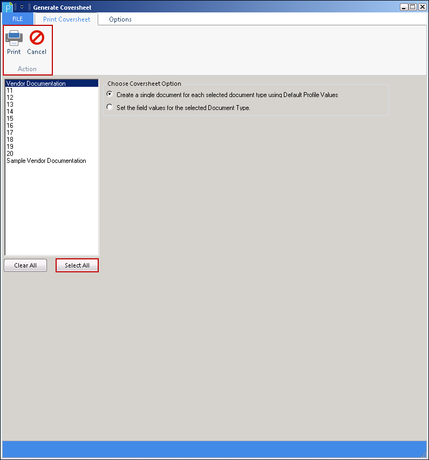
Task: Select item 15 in the document list
Action: click(52, 119)
